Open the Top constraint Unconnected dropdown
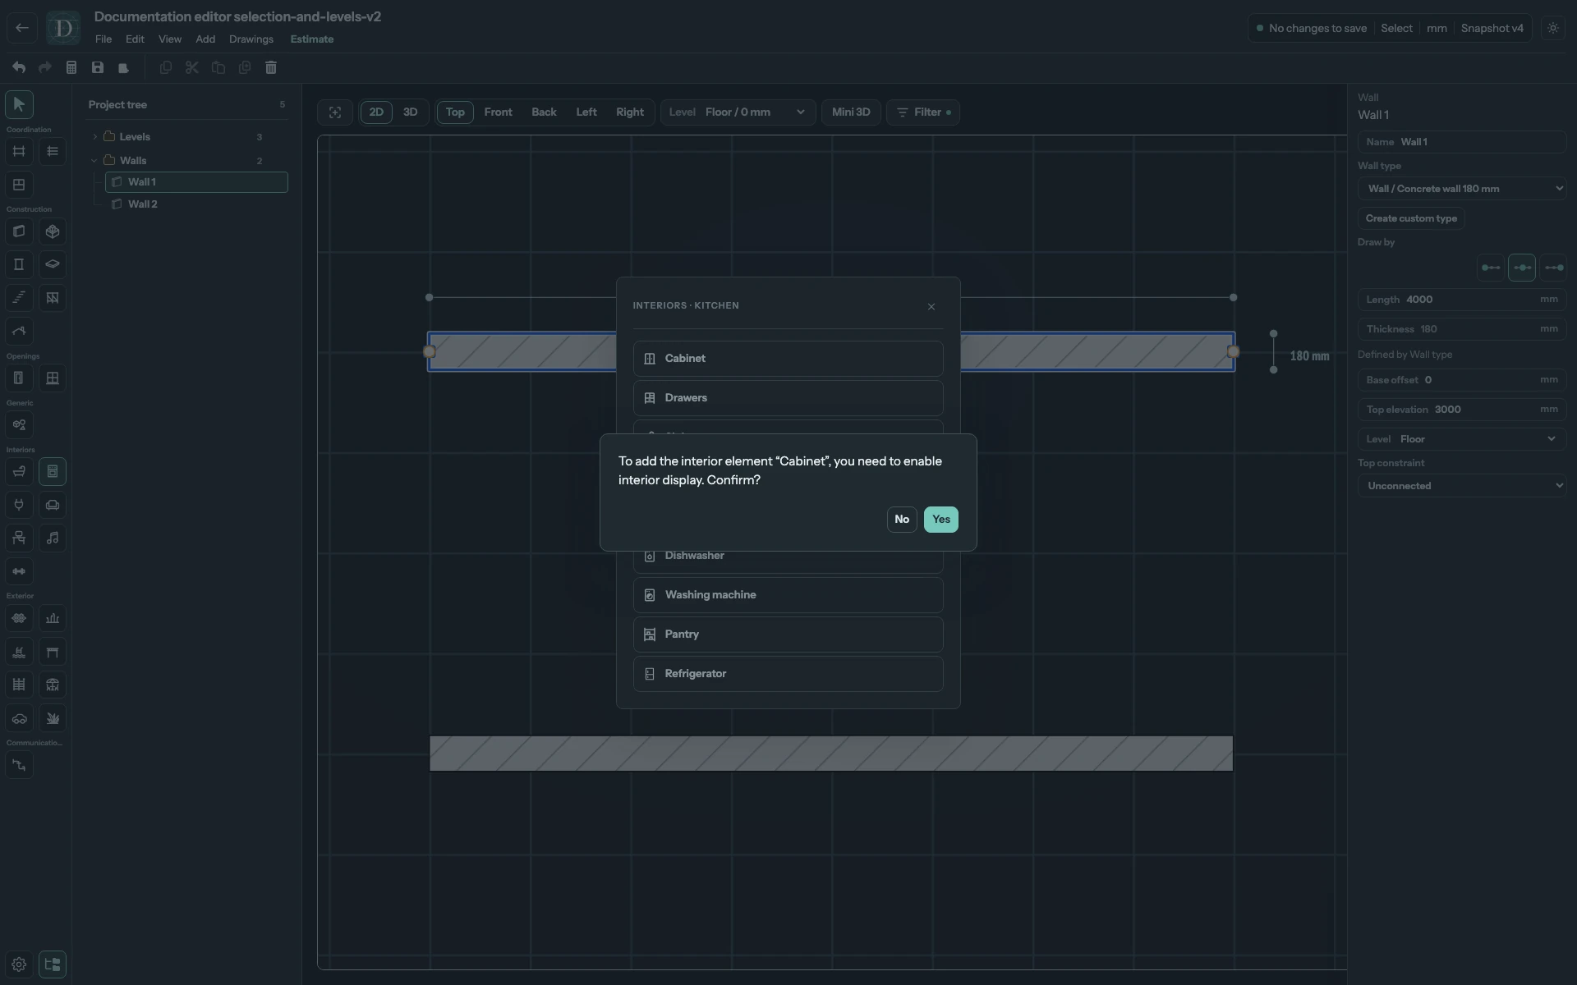Image resolution: width=1577 pixels, height=985 pixels. pyautogui.click(x=1462, y=486)
